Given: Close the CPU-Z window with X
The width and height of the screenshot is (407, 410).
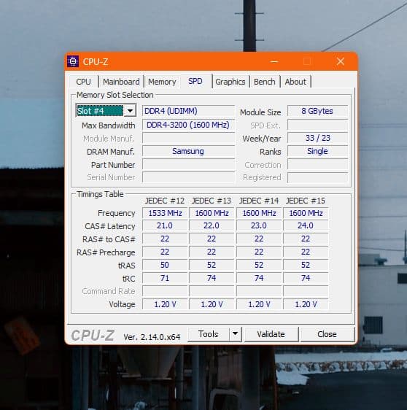Looking at the screenshot, I should click(x=341, y=61).
